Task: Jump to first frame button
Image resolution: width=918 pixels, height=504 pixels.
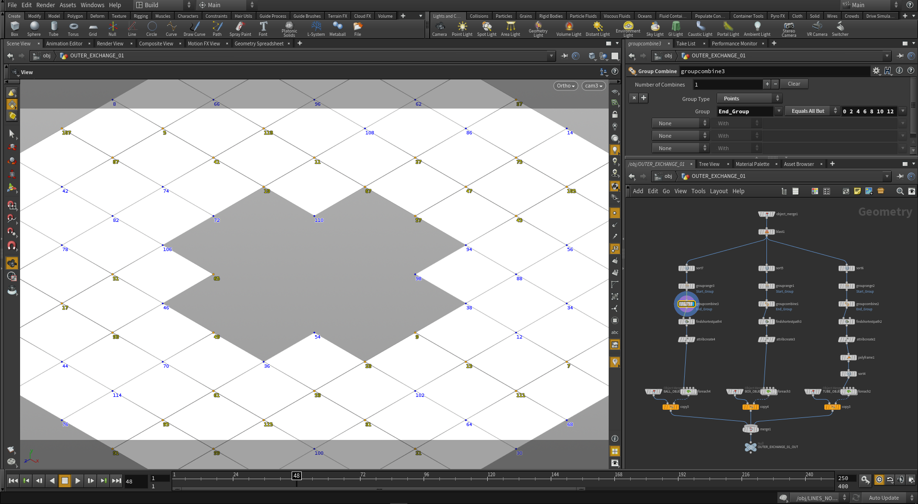Action: 13,481
